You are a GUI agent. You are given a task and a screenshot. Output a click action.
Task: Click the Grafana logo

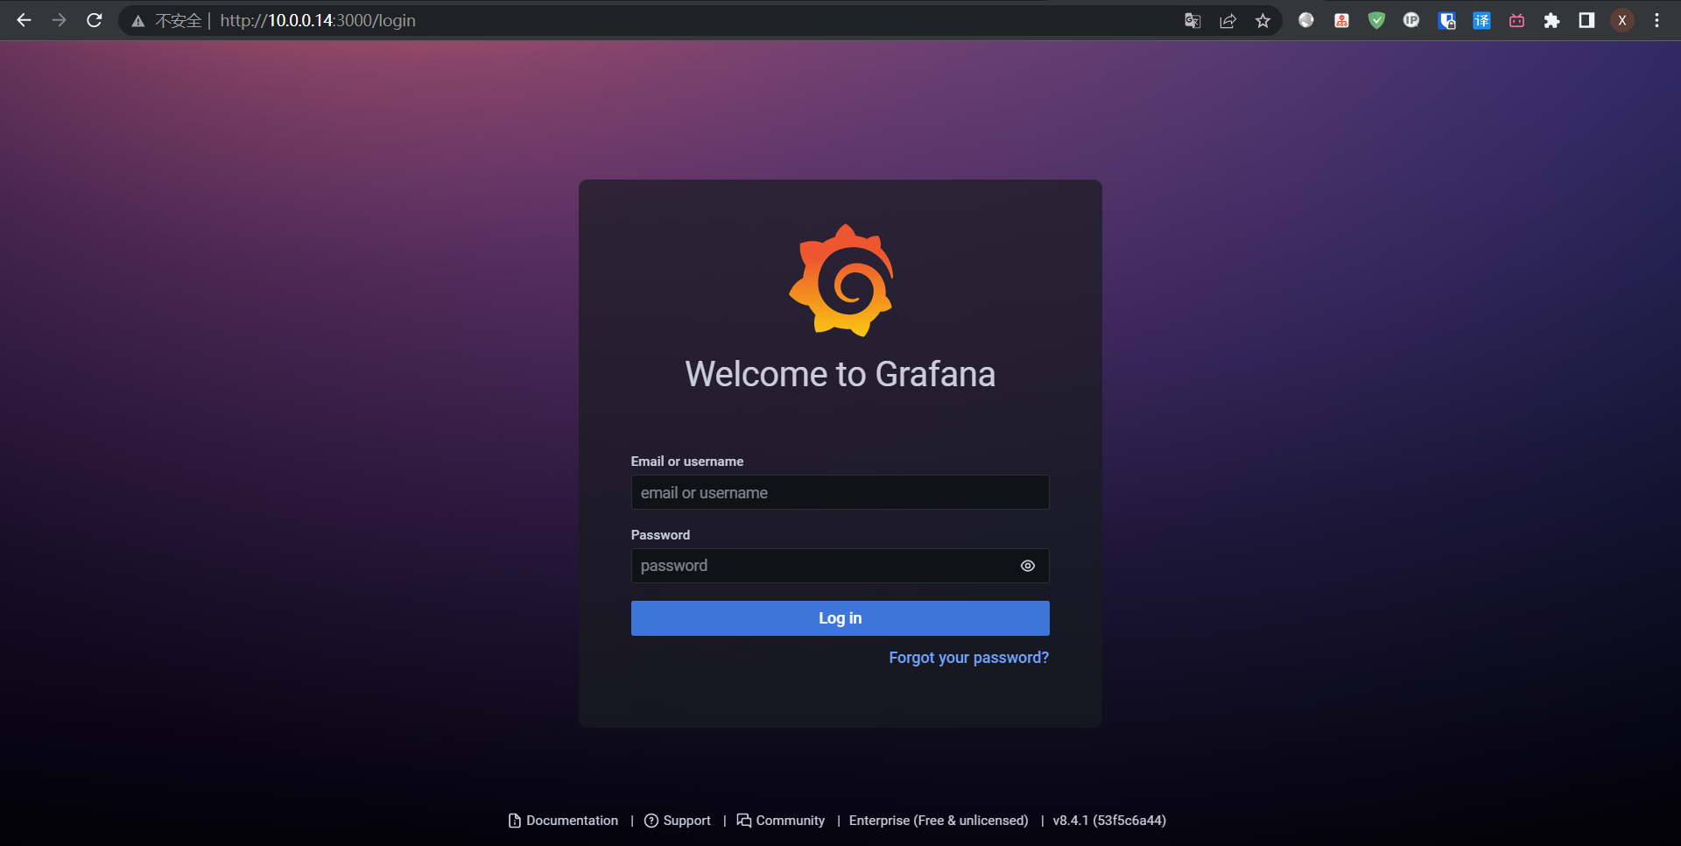pos(840,280)
